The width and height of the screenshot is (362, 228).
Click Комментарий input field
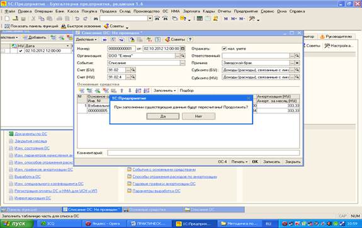pos(203,152)
